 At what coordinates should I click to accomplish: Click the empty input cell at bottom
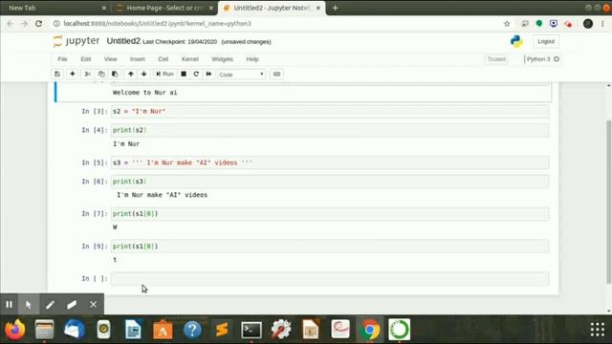coord(330,278)
